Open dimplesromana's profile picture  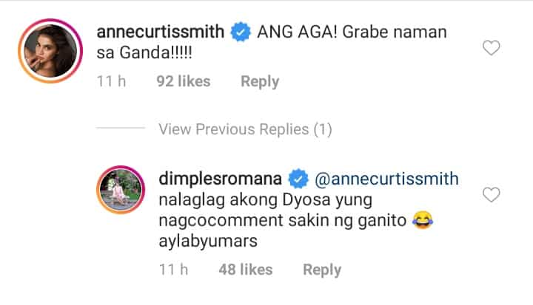click(x=121, y=190)
